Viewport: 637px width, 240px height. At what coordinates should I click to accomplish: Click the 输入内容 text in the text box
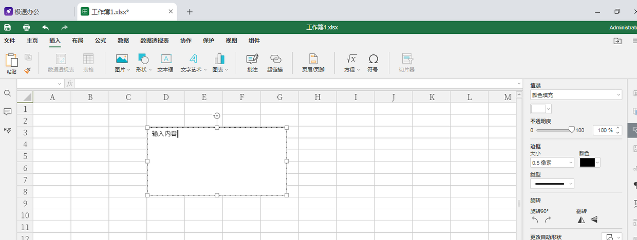[164, 134]
